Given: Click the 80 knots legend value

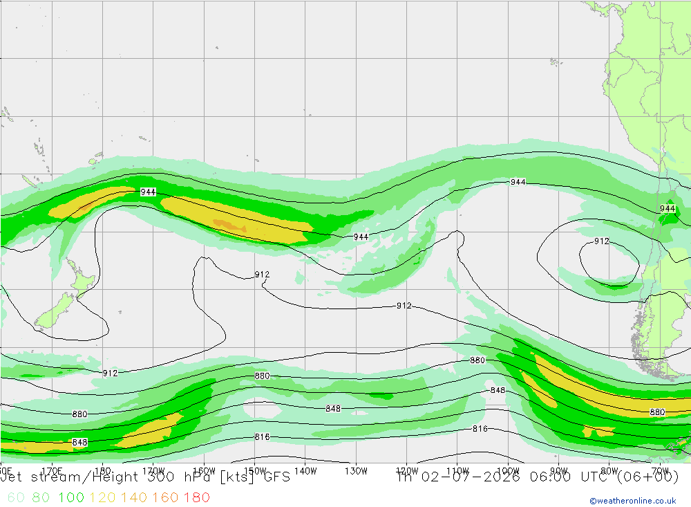Looking at the screenshot, I should point(41,498).
